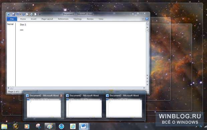Click the Quick Print icon in title bar
This screenshot has height=130, width=207.
[31, 14]
